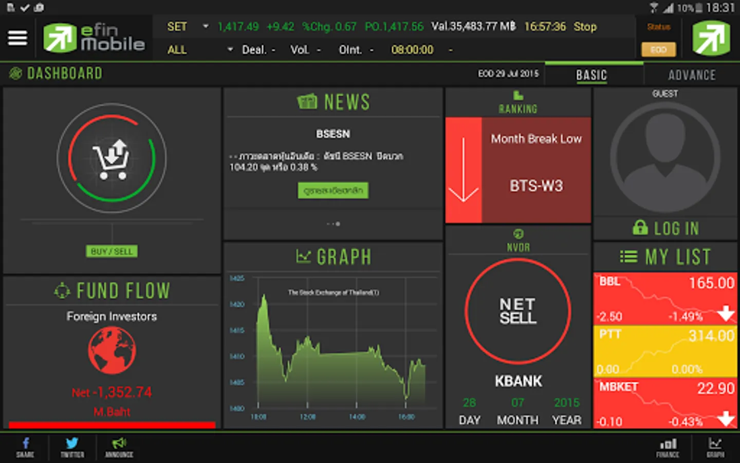Tap the Log In lock icon
740x463 pixels.
coord(640,227)
